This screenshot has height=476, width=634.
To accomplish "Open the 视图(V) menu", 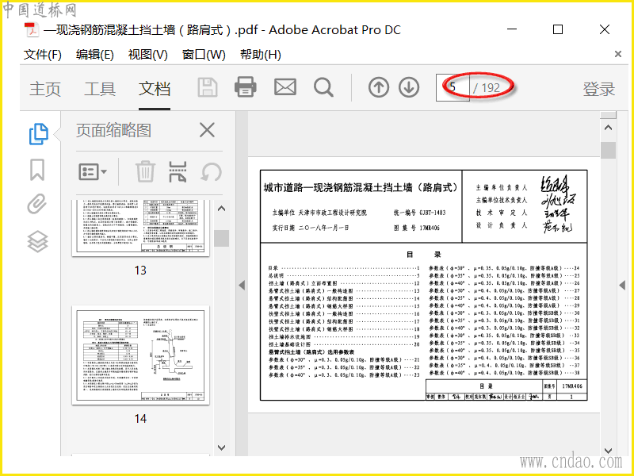I will point(147,55).
